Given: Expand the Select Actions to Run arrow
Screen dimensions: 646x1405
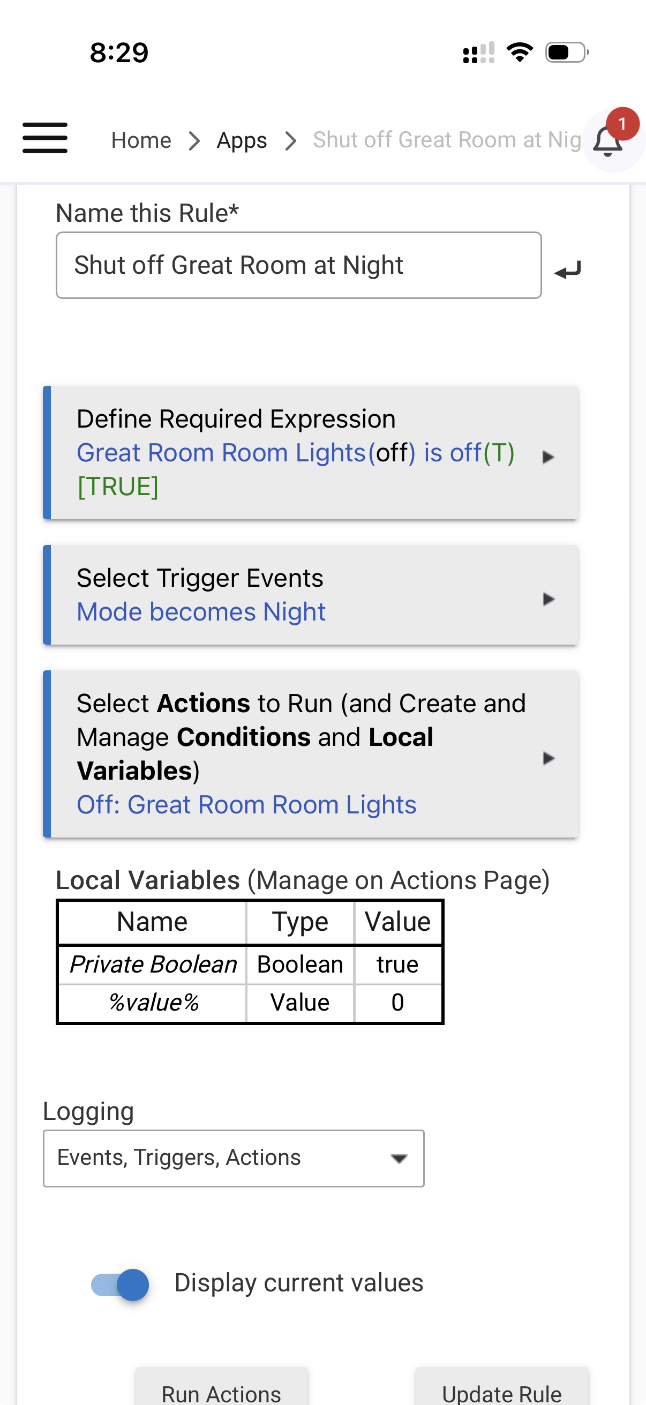Looking at the screenshot, I should coord(548,758).
